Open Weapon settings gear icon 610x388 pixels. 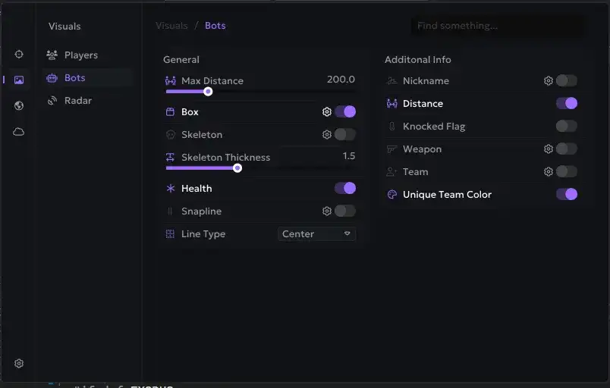click(x=549, y=149)
